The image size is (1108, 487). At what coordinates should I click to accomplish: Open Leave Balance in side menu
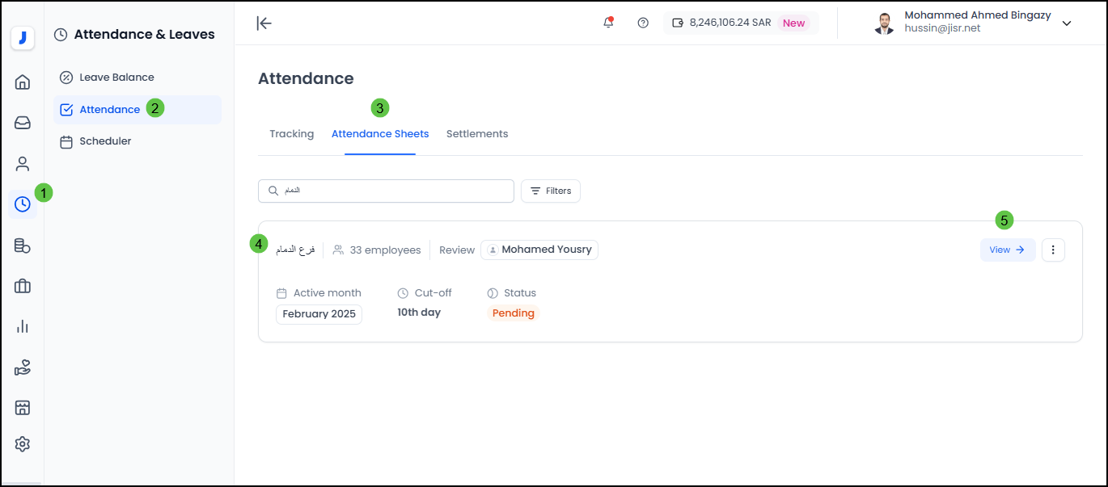coord(116,78)
